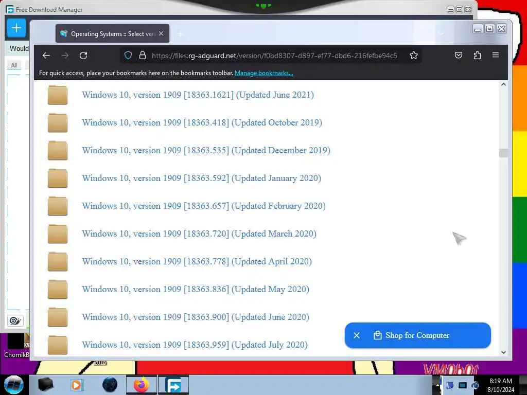
Task: Open the Updated January 2020 build 18363.592 link
Action: coord(202,178)
